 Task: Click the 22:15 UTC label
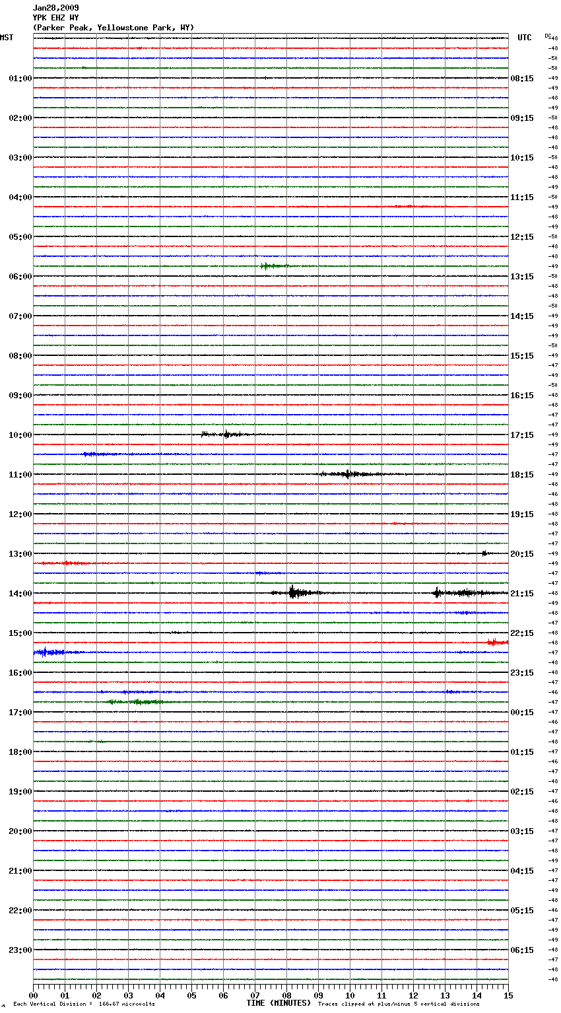522,633
